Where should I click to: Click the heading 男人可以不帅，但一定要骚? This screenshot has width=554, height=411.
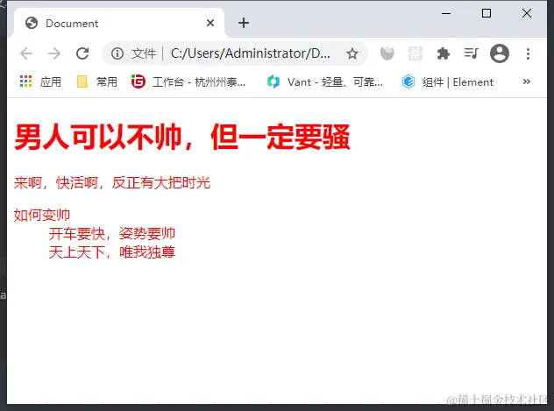click(x=182, y=137)
